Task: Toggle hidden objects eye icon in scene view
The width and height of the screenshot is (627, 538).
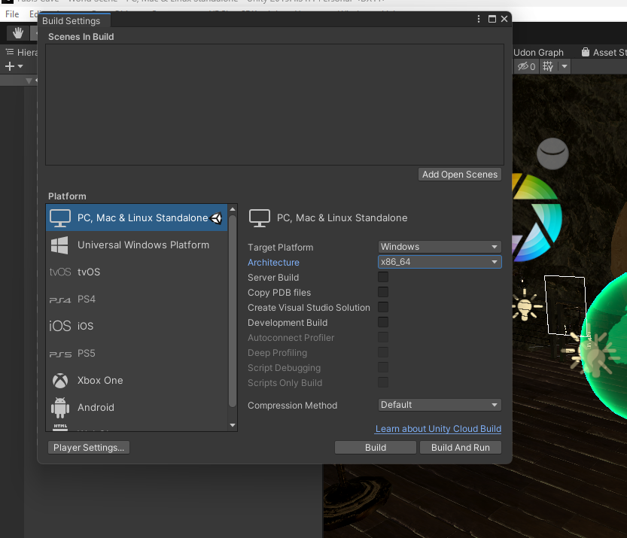Action: (526, 66)
